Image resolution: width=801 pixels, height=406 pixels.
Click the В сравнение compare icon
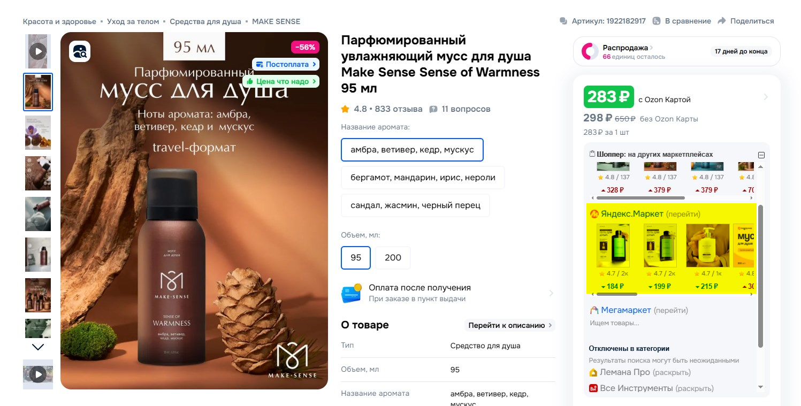657,21
